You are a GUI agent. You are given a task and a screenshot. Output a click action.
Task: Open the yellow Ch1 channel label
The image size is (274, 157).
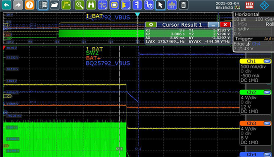251,61
